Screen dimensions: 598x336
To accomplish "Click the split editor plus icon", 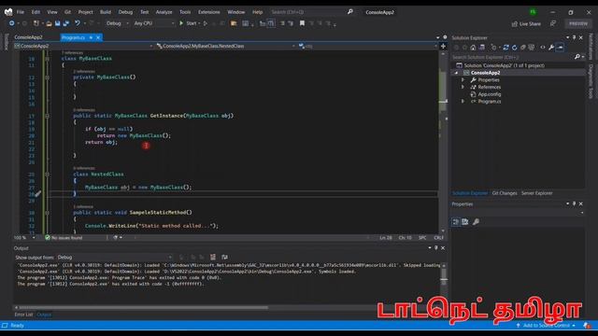I will coord(443,46).
